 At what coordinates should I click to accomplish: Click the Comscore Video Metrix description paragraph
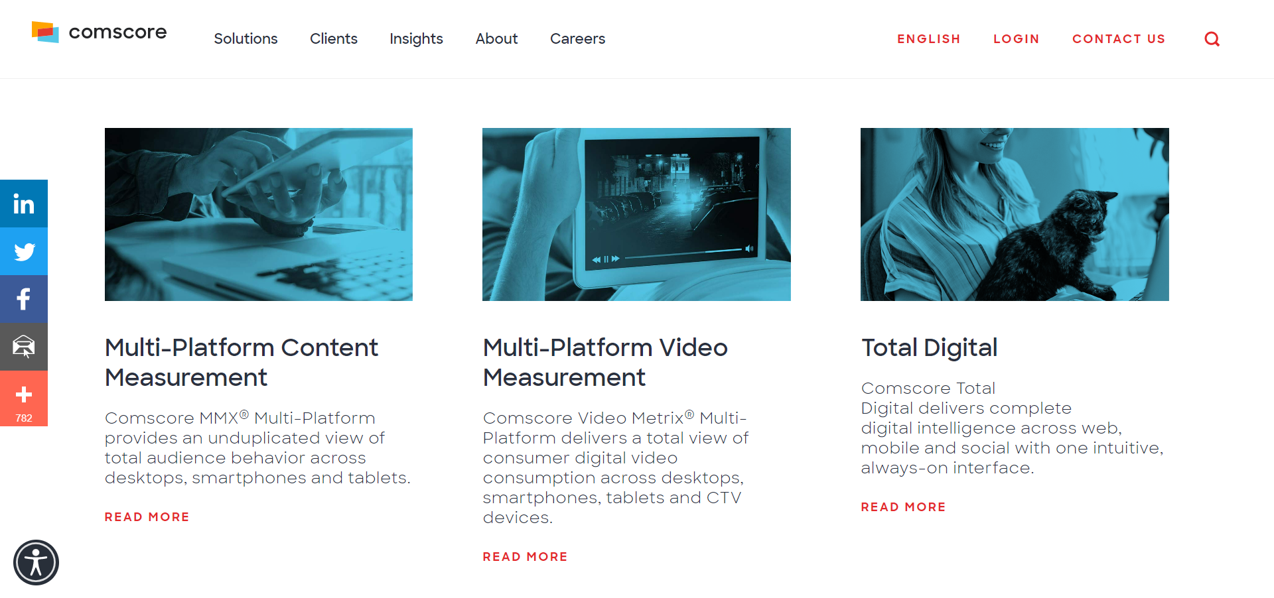[x=616, y=468]
